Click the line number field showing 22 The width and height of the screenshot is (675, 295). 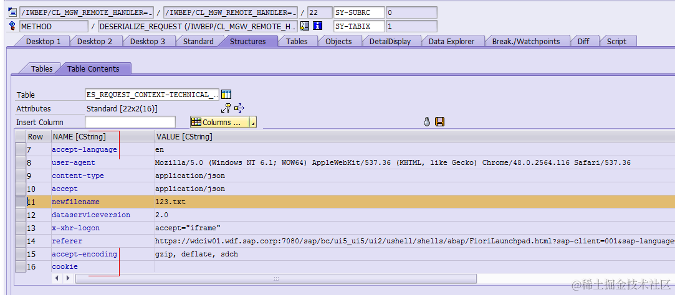[320, 12]
